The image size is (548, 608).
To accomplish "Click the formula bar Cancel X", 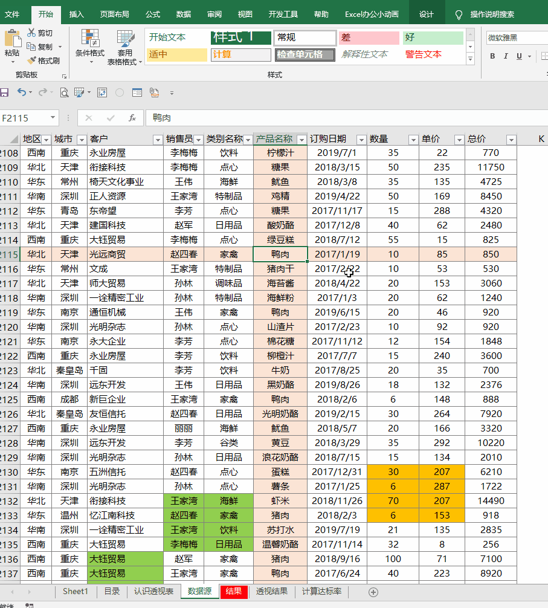I will tap(89, 118).
